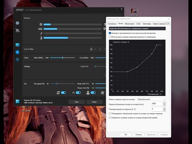Select fan curve node at 40% speed
The image size is (192, 144).
128,72
